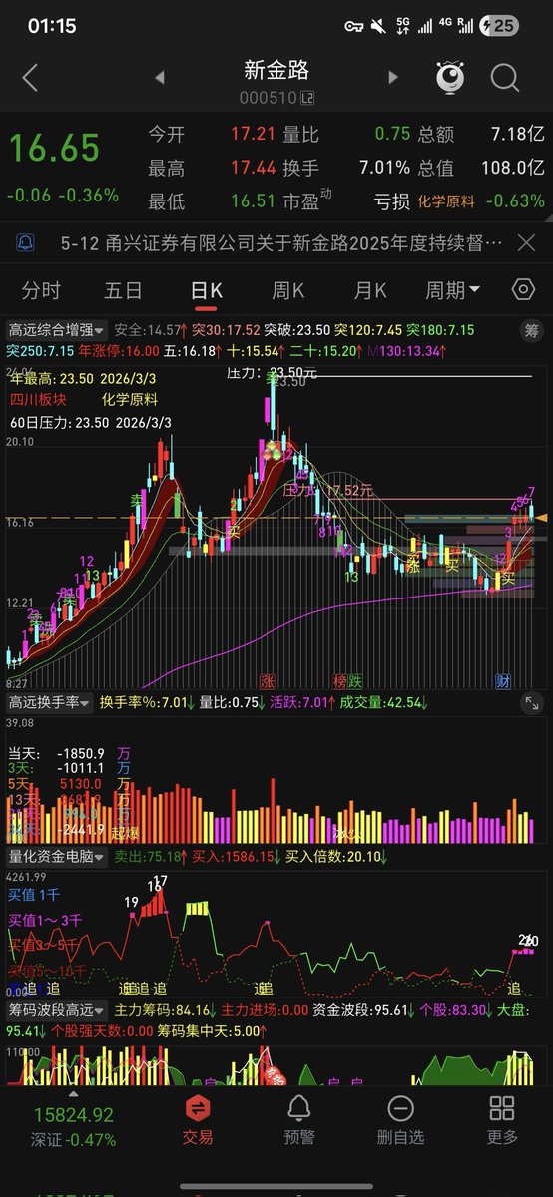
Task: Open the 周期 period dropdown
Action: (x=453, y=290)
